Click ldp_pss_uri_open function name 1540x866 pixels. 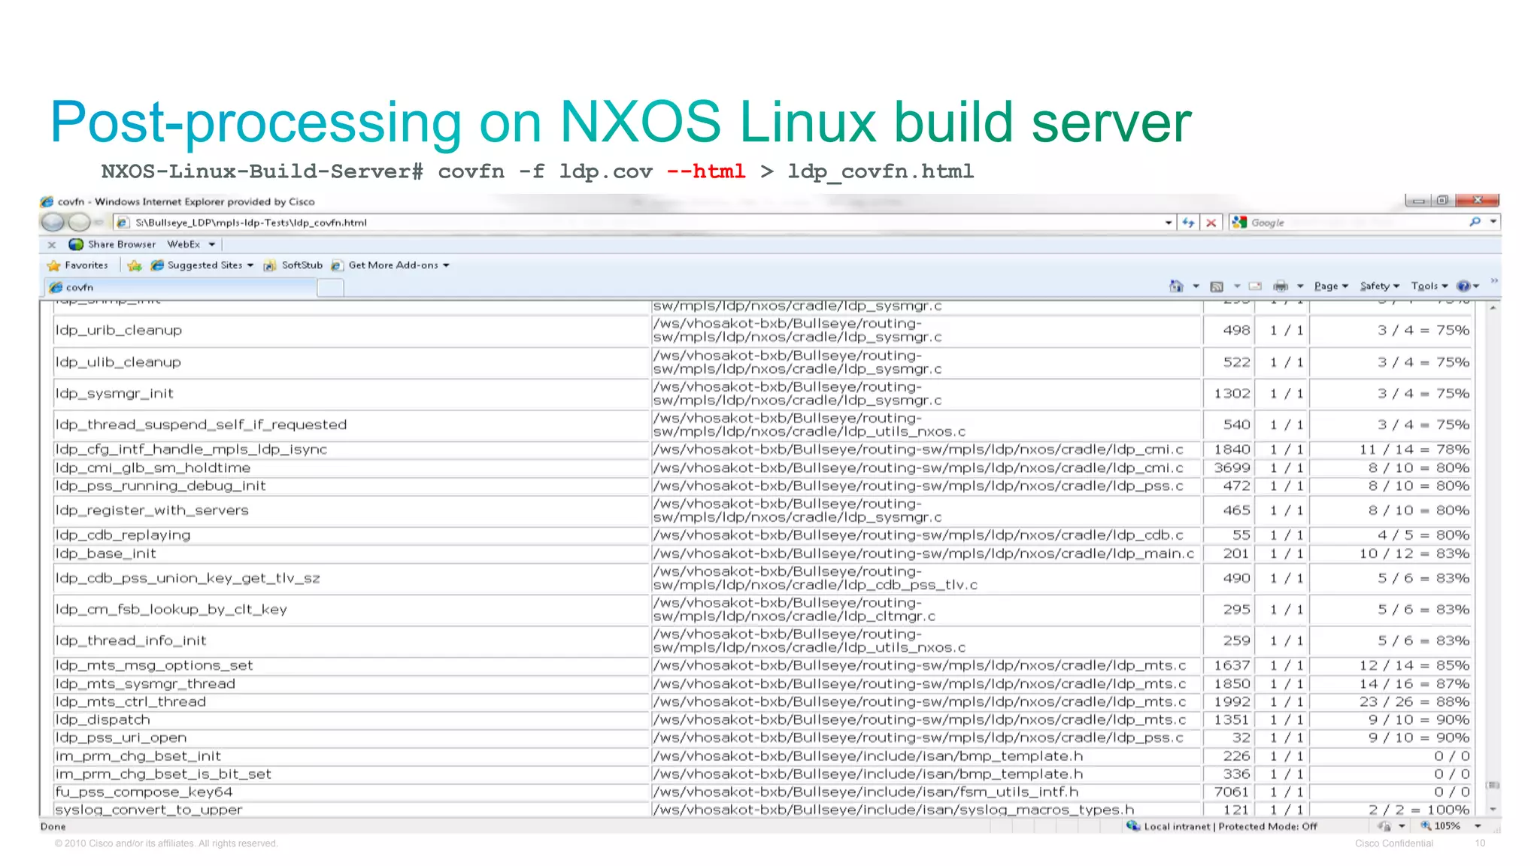tap(120, 737)
